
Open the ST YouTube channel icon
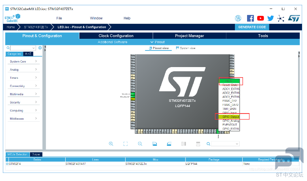260,18
